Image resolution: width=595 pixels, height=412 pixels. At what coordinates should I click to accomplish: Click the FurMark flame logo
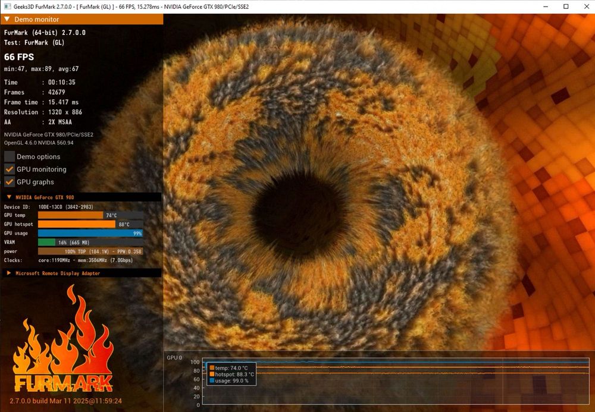click(63, 339)
